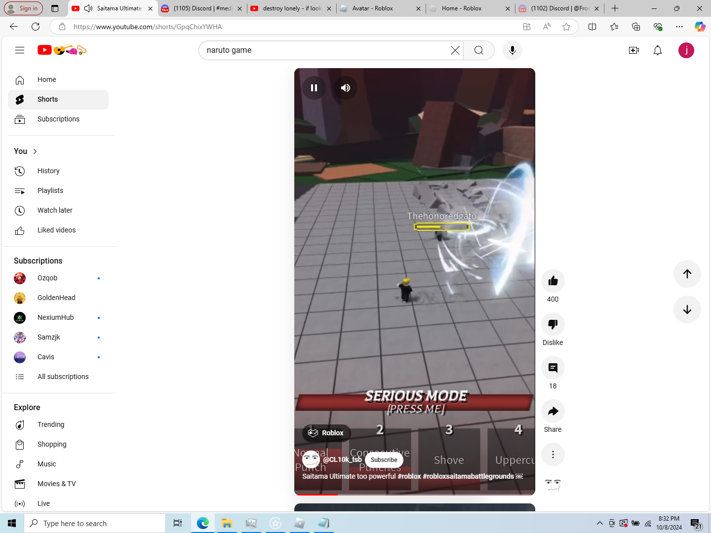Open Trending in Explore
711x533 pixels.
[x=58, y=424]
